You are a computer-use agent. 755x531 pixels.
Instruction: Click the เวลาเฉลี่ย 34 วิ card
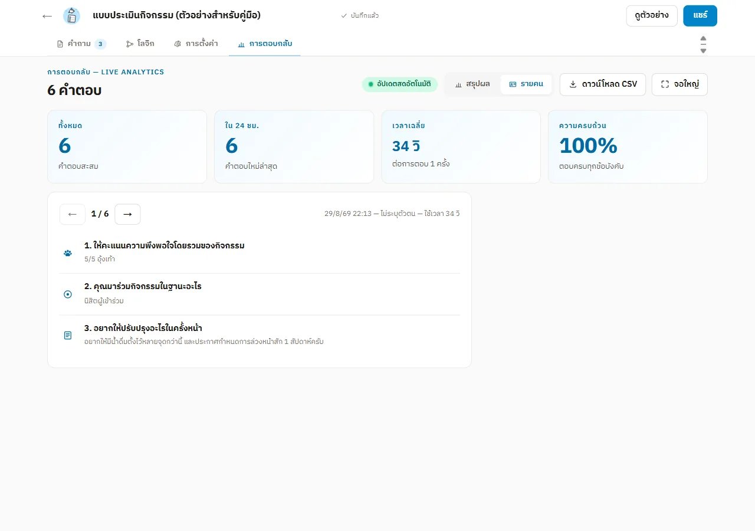(461, 147)
